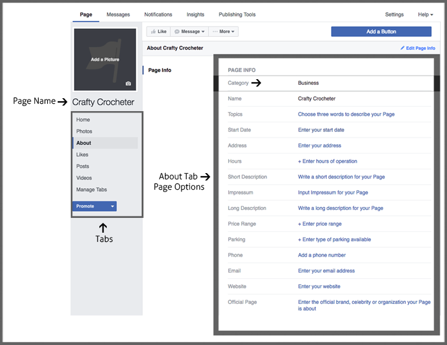Switch to the Page tab

(x=86, y=15)
